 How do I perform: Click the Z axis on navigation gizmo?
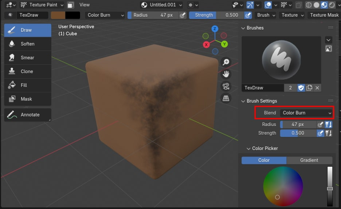(215, 29)
